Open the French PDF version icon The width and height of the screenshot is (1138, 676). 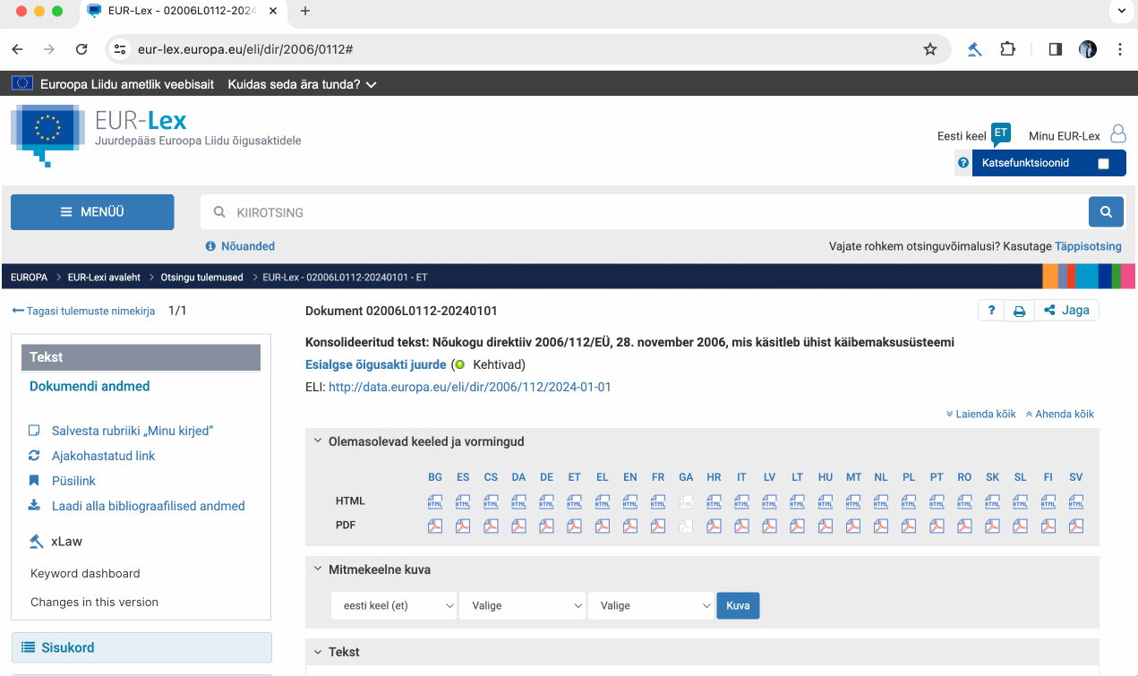[x=658, y=526]
